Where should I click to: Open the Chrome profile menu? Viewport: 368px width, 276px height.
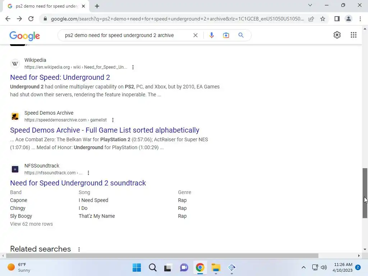coord(349,19)
